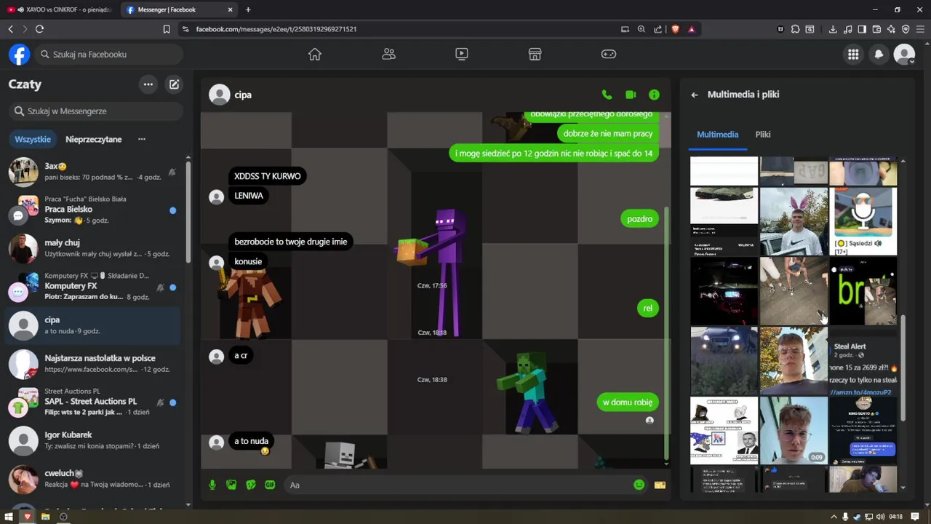Open the Marketplace icon in the top navigation
This screenshot has width=931, height=524.
tap(535, 54)
